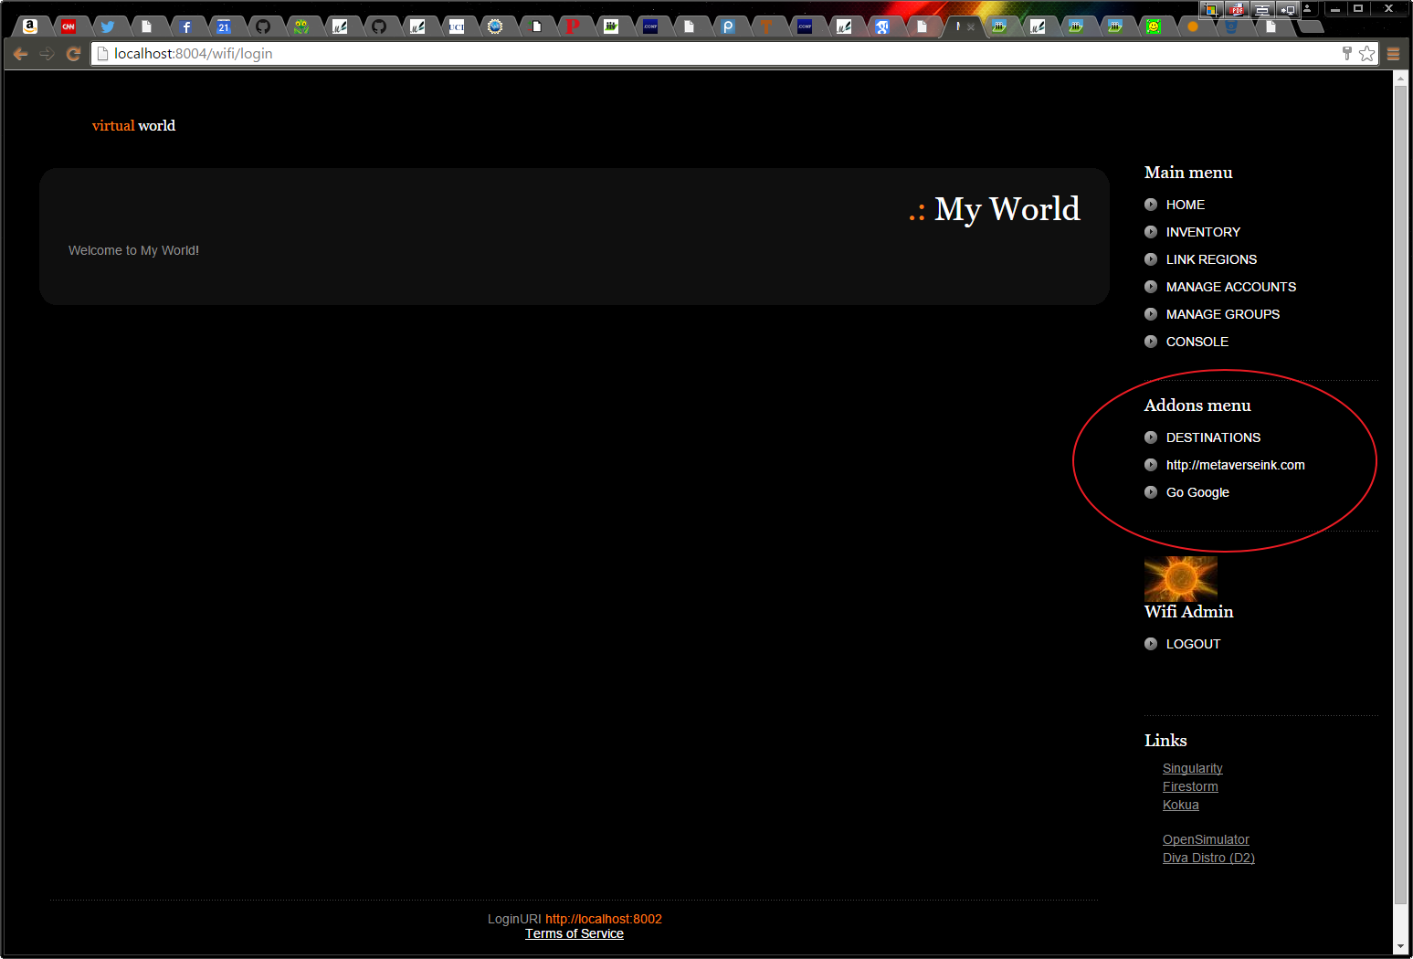Open MANAGE GROUPS menu item
The height and width of the screenshot is (959, 1413).
click(1223, 314)
